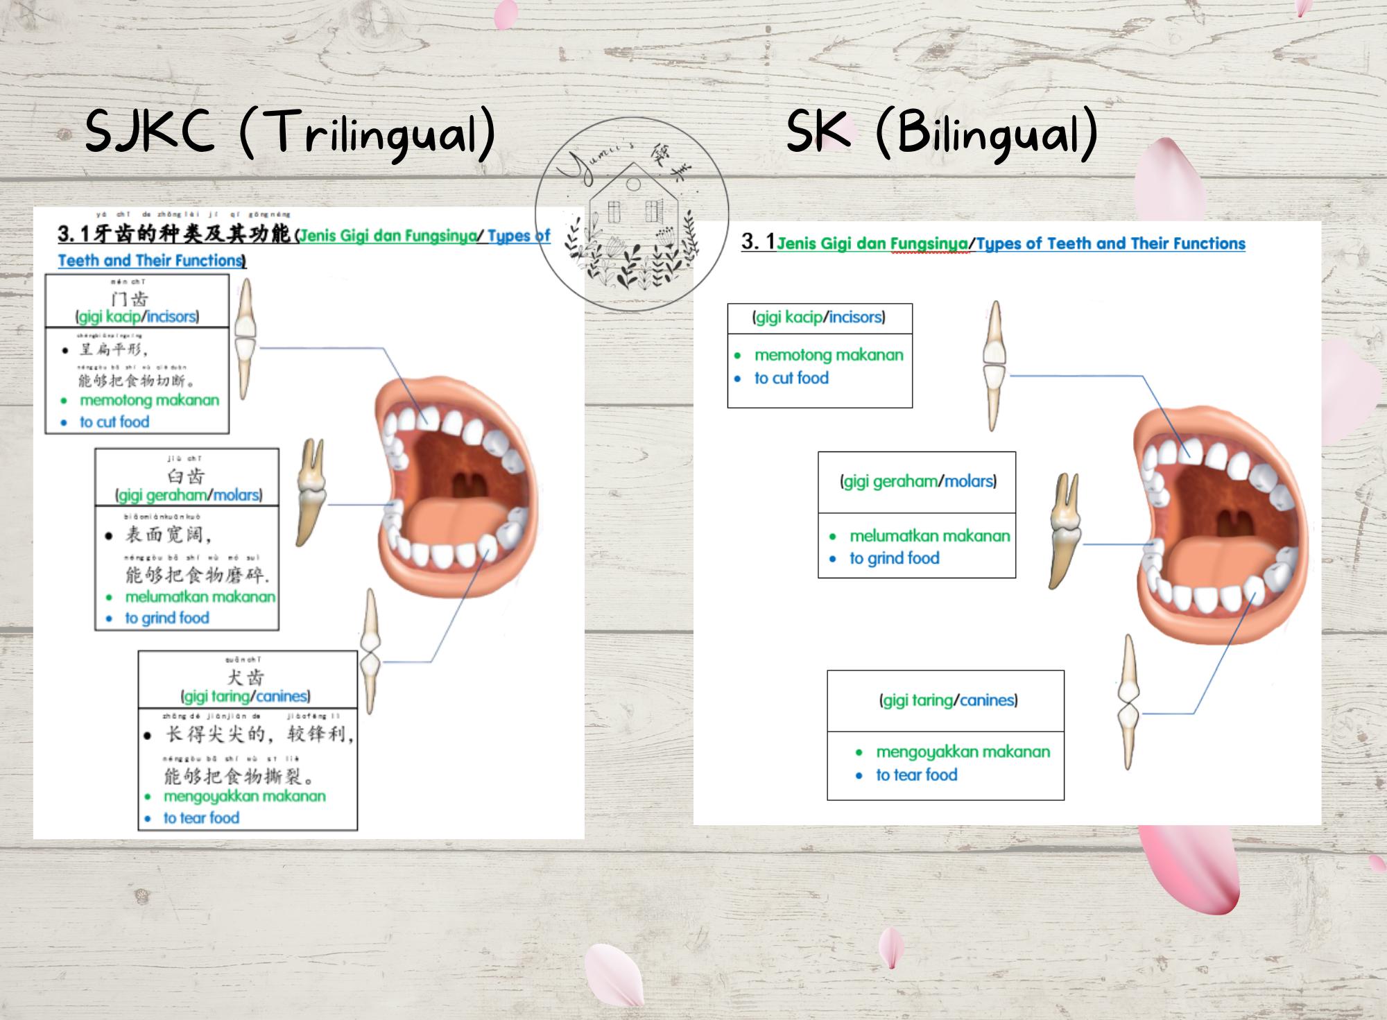
Task: Click 'to grind food' text in SJKC sheet
Action: coord(166,618)
